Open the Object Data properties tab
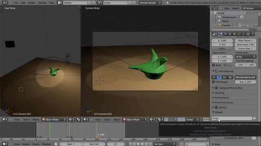 click(x=243, y=34)
